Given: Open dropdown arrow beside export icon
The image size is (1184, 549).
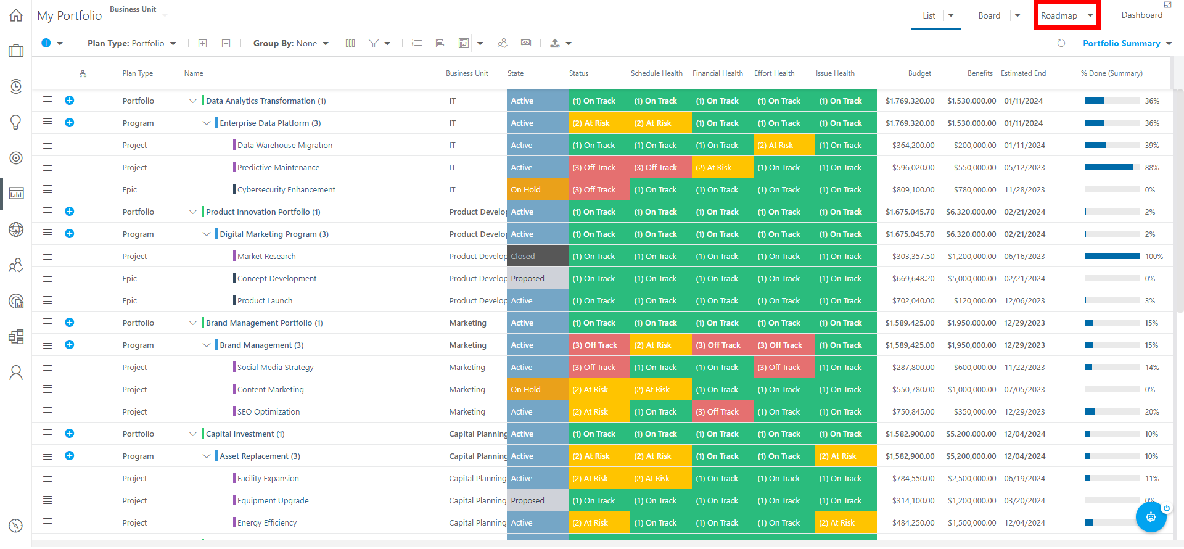Looking at the screenshot, I should [569, 43].
